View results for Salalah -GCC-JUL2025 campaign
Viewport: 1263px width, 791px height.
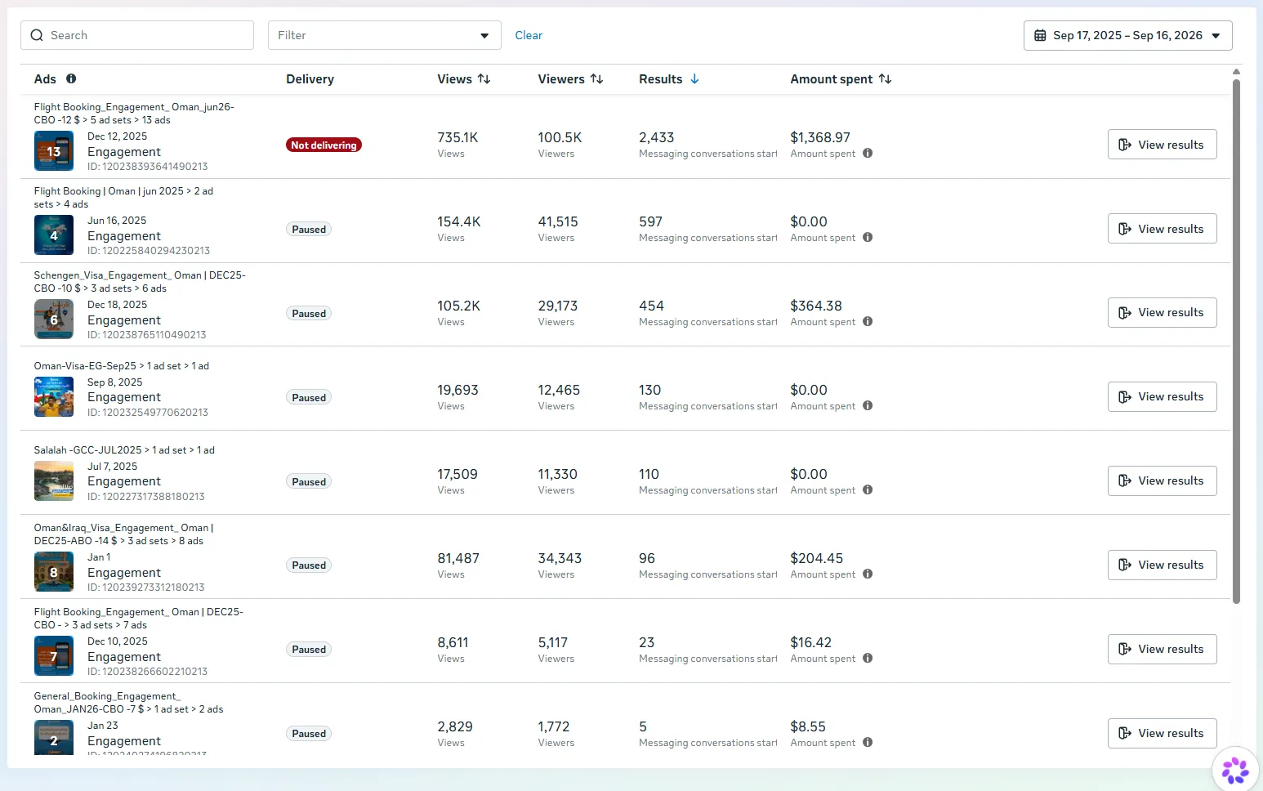[1162, 480]
